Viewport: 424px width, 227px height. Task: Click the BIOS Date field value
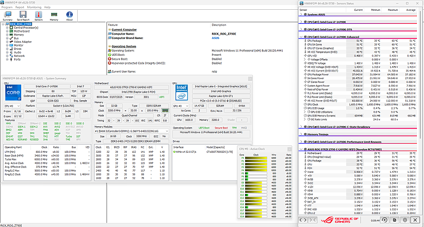(116, 97)
